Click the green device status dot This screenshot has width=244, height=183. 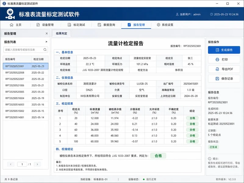(x=144, y=179)
